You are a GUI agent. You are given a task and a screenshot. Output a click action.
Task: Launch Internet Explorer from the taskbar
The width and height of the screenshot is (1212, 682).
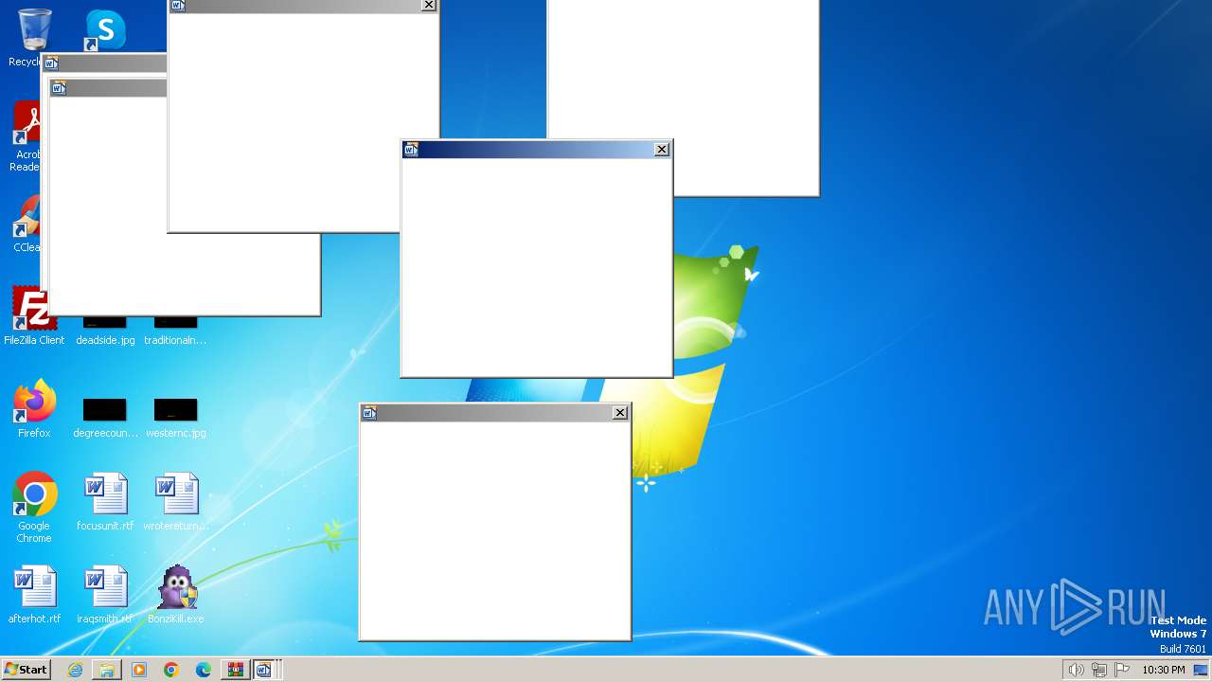pyautogui.click(x=75, y=670)
